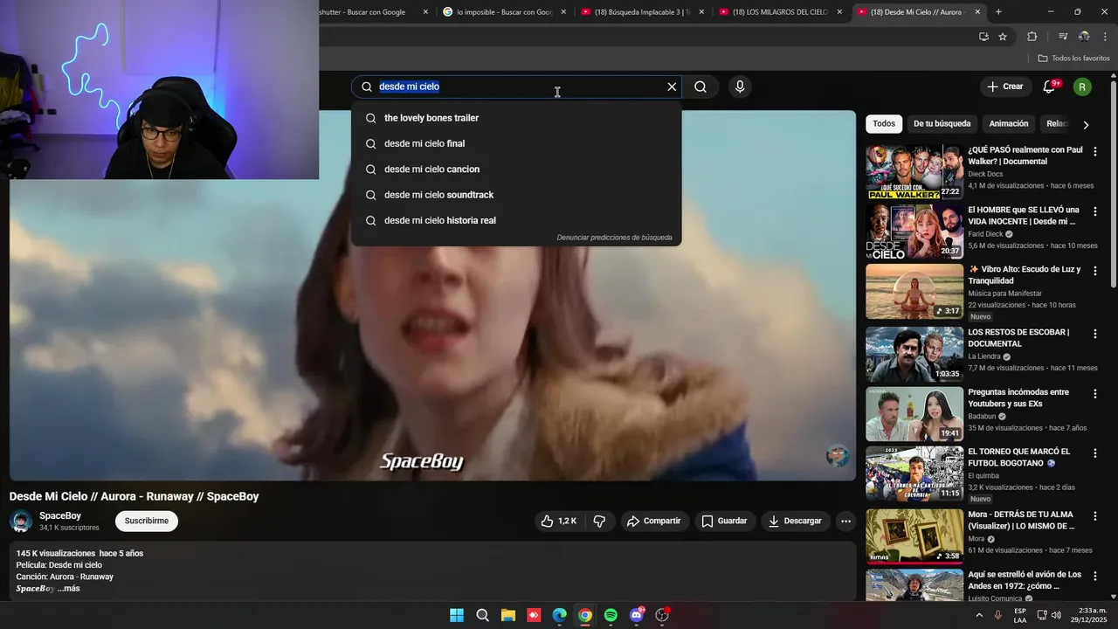
Task: Click 'Denunciar predicciones de búsqueda' link
Action: pos(614,238)
